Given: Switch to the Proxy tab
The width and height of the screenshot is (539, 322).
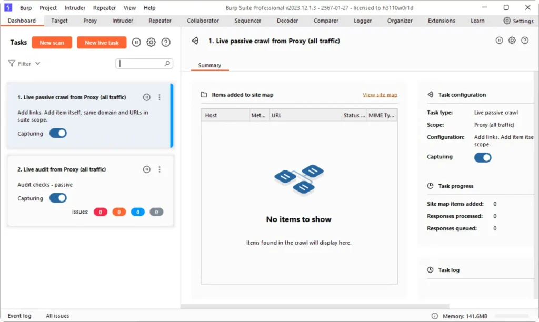Looking at the screenshot, I should tap(90, 21).
